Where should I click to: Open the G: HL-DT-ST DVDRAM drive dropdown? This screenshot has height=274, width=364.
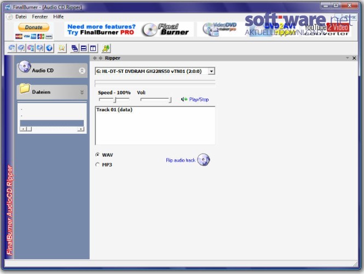coord(211,71)
